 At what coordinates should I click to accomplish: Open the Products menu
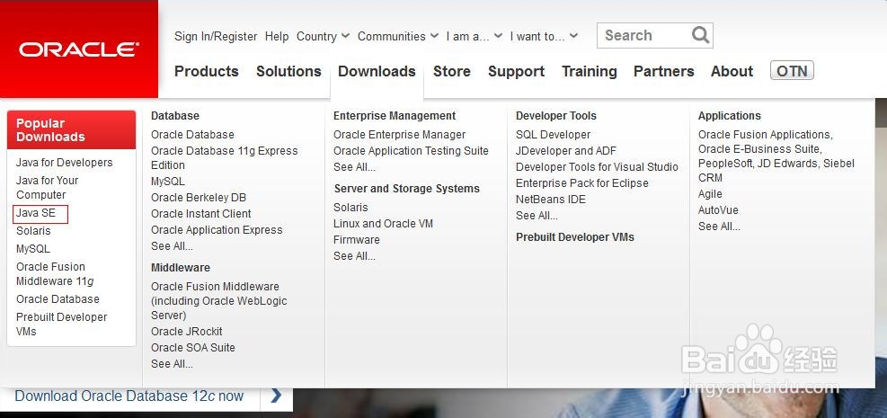click(207, 71)
